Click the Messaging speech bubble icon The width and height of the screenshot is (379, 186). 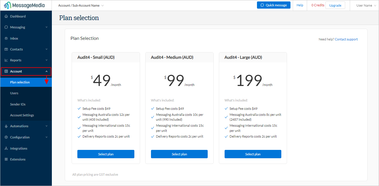tap(6, 27)
